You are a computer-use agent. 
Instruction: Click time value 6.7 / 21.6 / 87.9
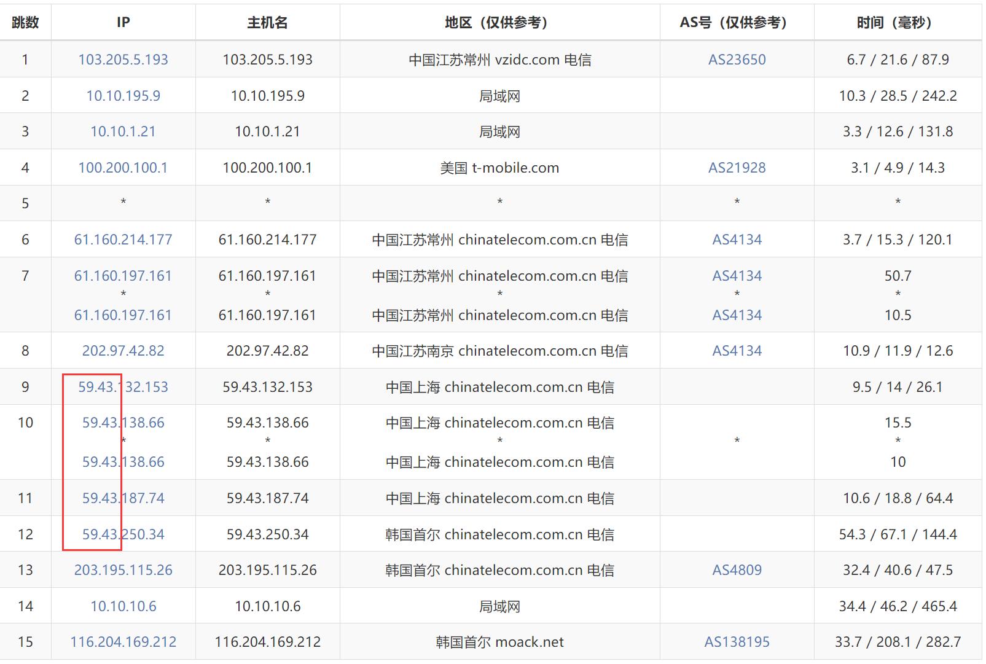[x=898, y=60]
